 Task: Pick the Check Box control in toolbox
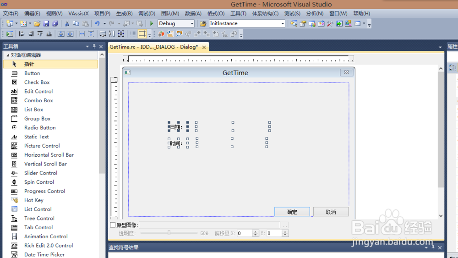coord(50,82)
